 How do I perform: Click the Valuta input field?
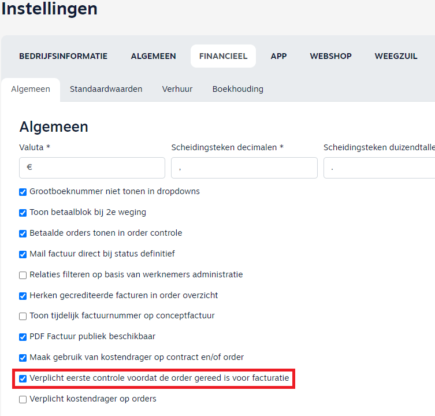(x=92, y=168)
